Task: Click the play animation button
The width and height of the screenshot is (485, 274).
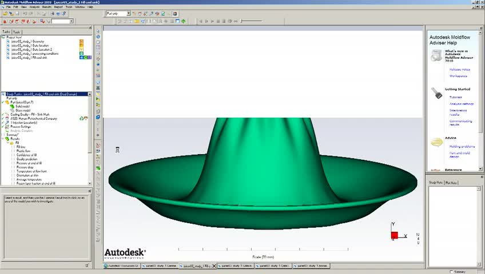Action: 212,21
